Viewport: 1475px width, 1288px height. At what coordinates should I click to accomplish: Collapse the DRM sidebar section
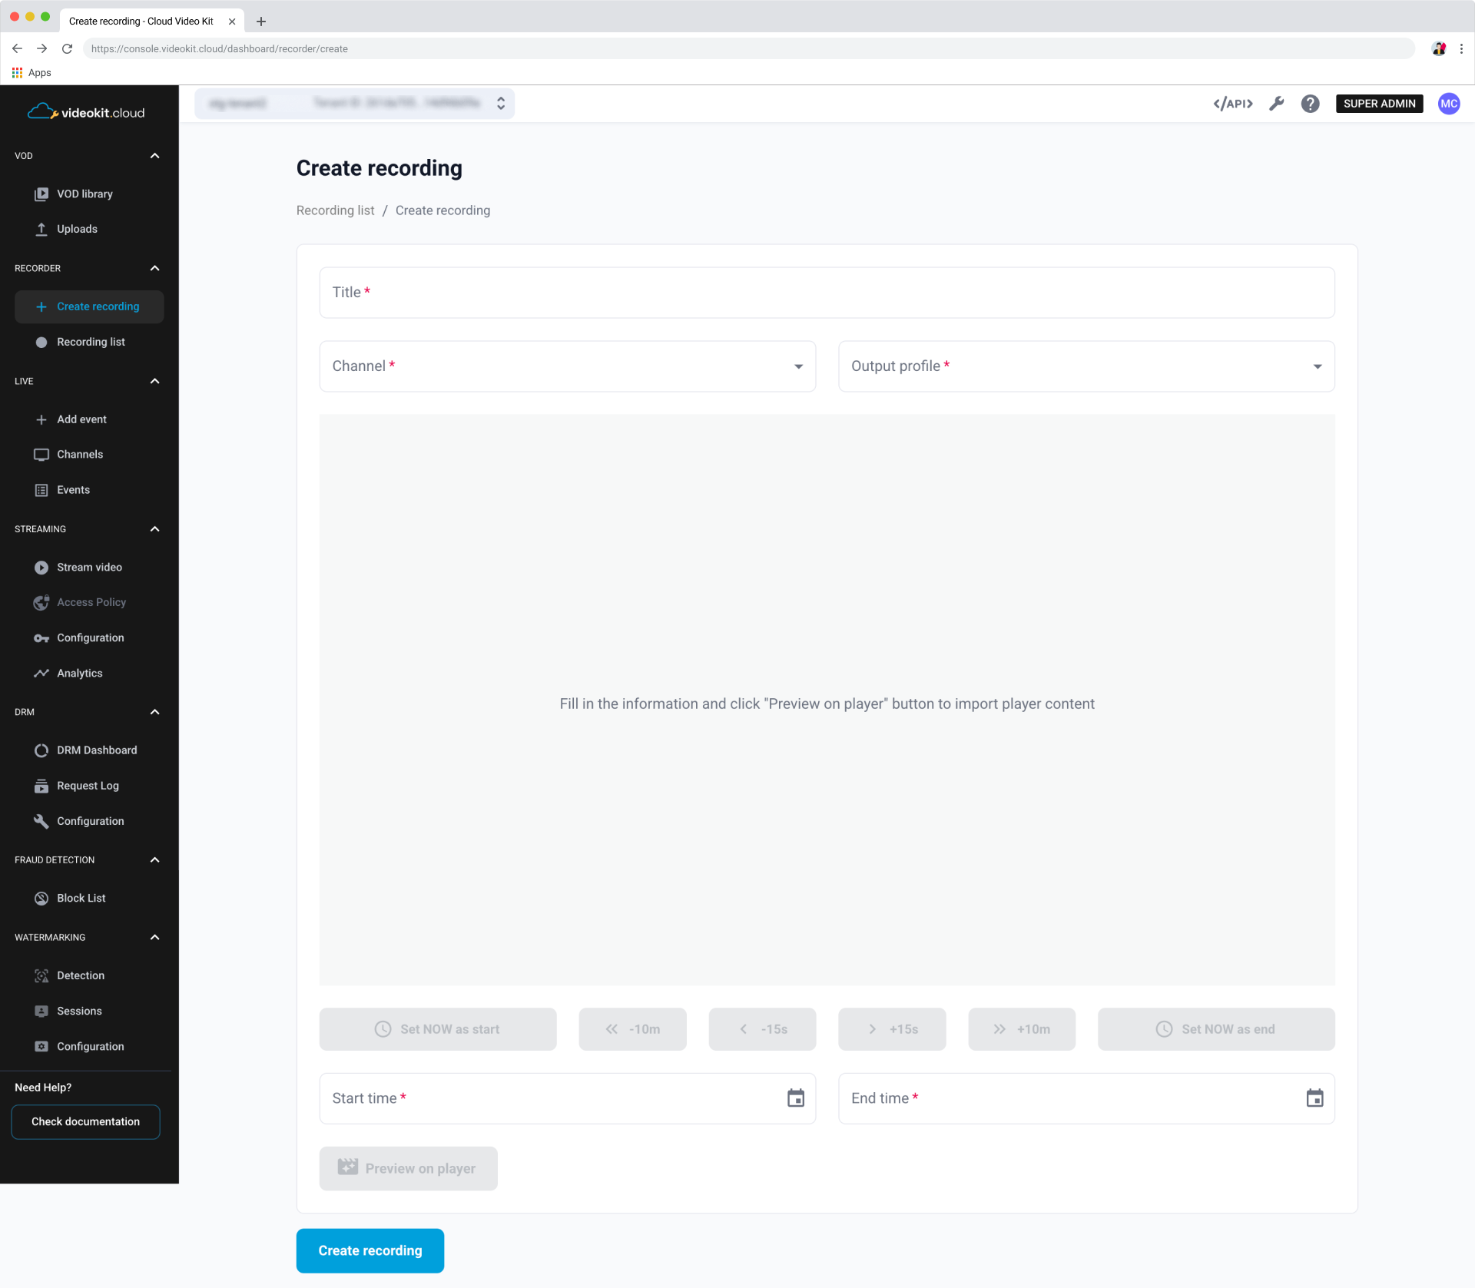tap(154, 712)
